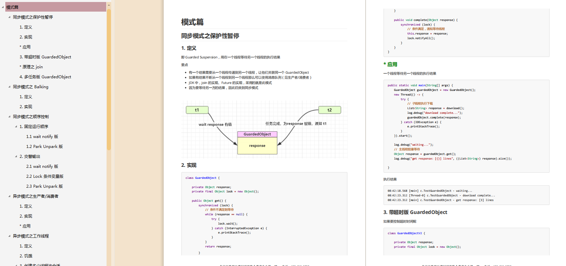Image resolution: width=566 pixels, height=266 pixels.
Task: Click the 'lock.notifyAll();' code line
Action: click(421, 38)
